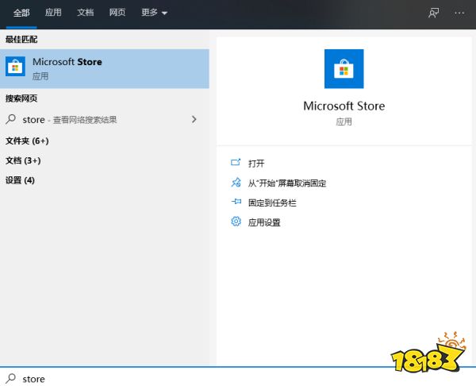Viewport: 476px width, 386px height.
Task: Click the pin icon beside 固定到任务栏
Action: click(236, 202)
